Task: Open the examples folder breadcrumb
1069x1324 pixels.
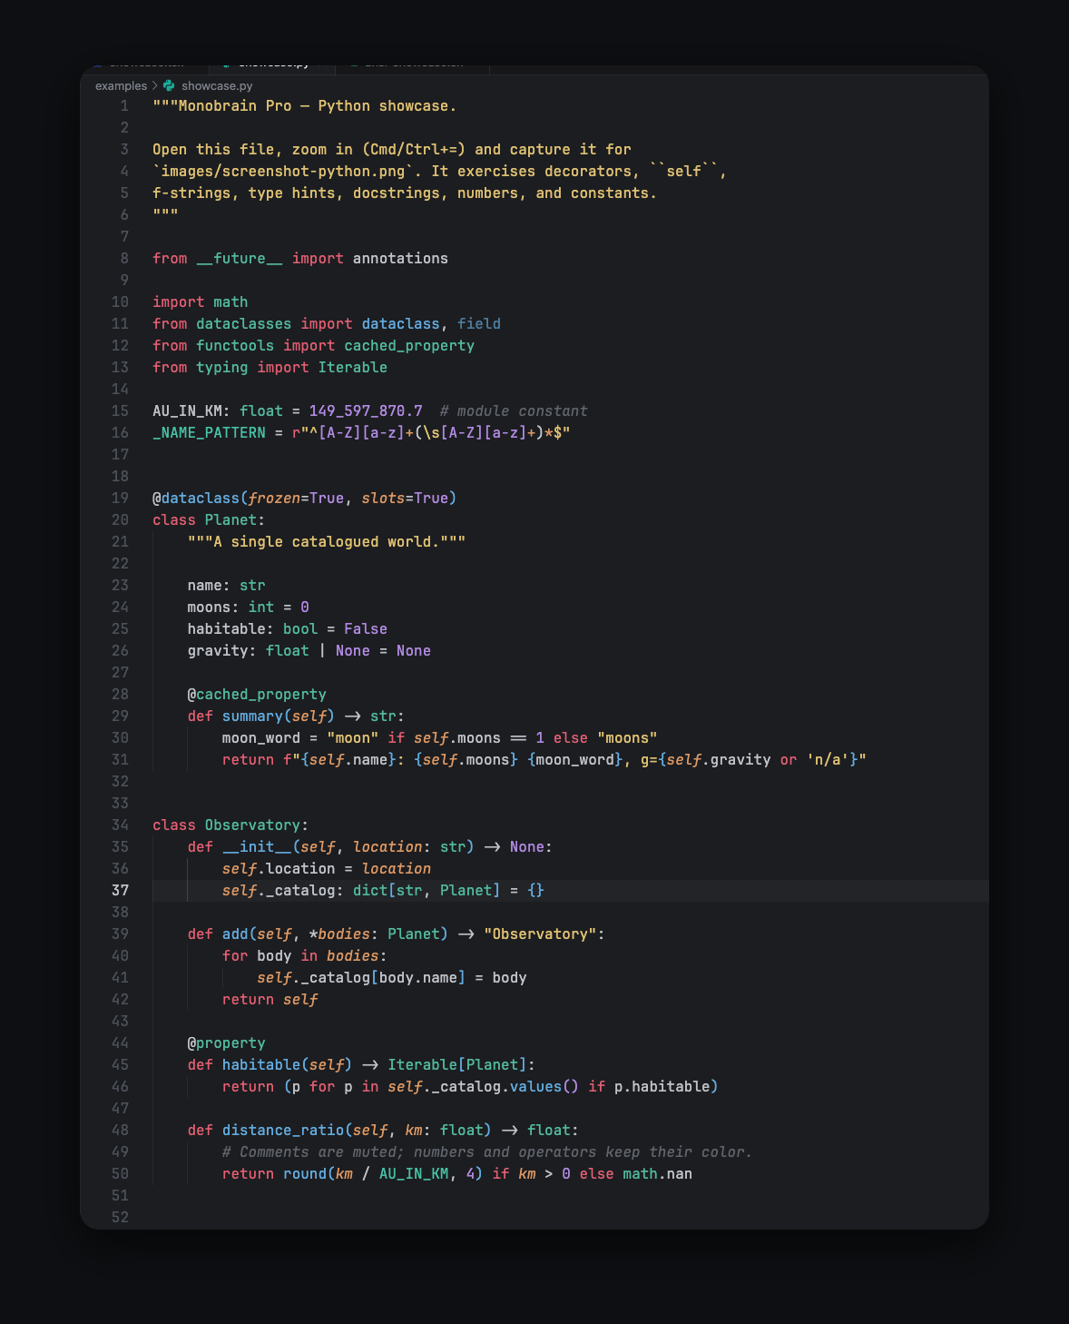Action: [x=121, y=85]
